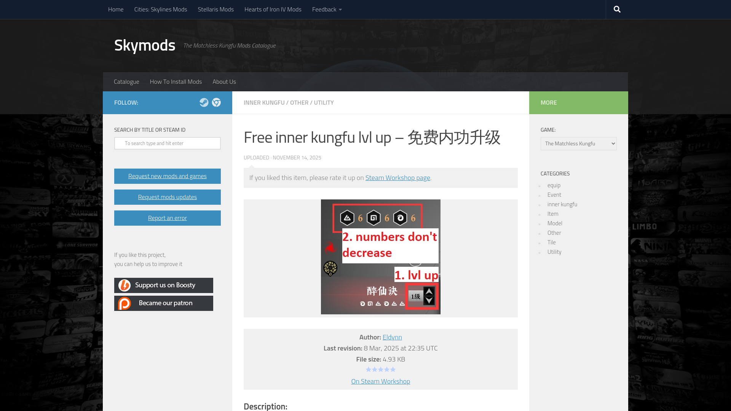
Task: Select the equip category
Action: click(x=554, y=185)
